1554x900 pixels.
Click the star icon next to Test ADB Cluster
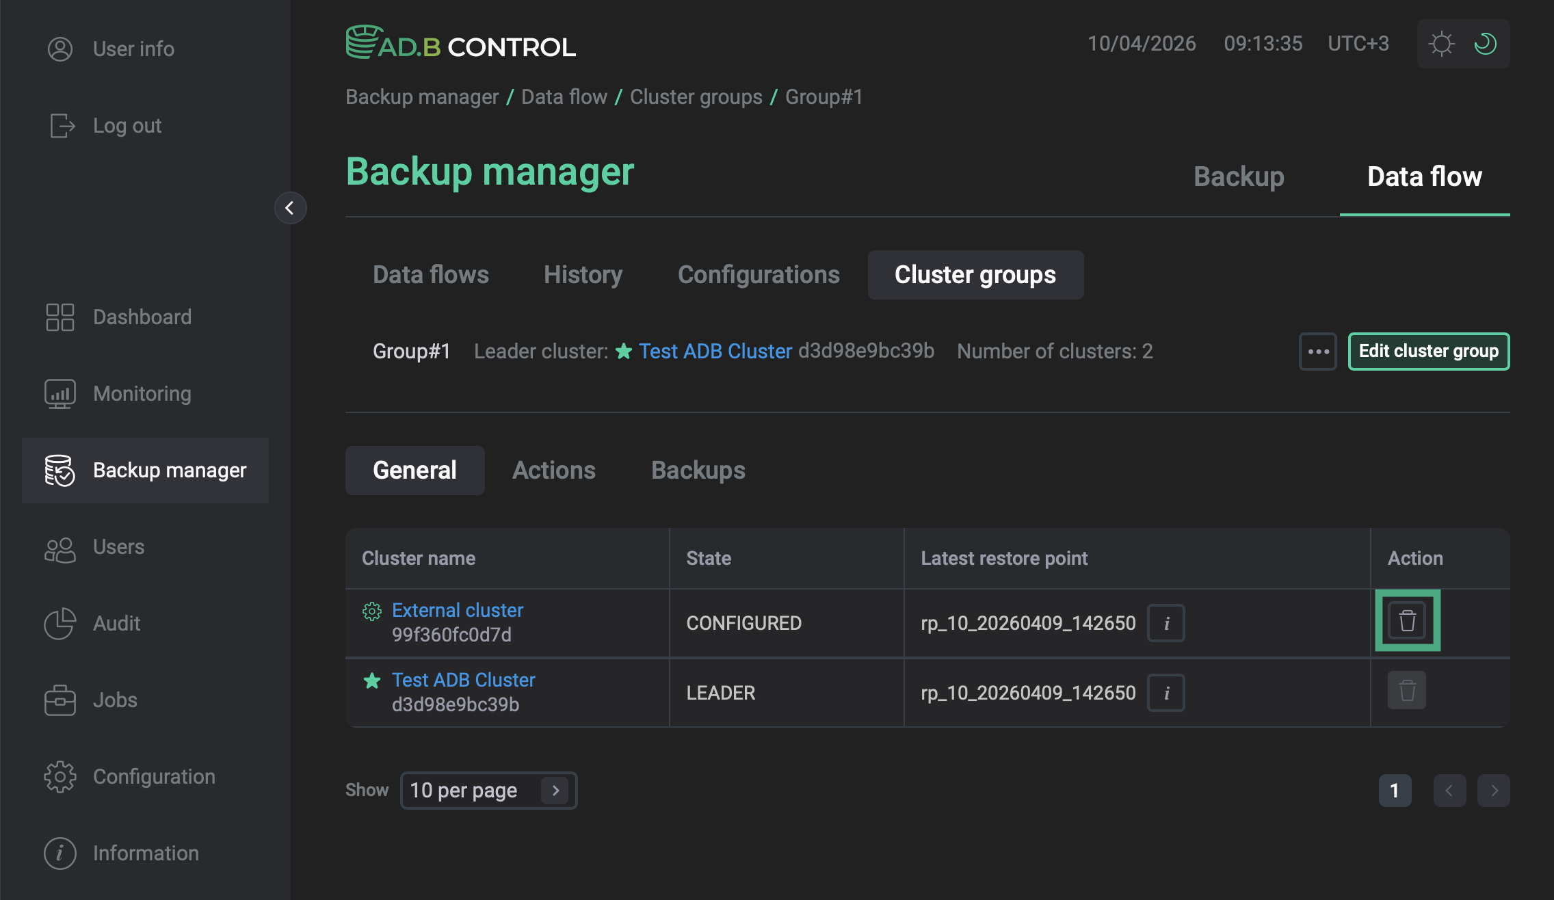pos(371,680)
